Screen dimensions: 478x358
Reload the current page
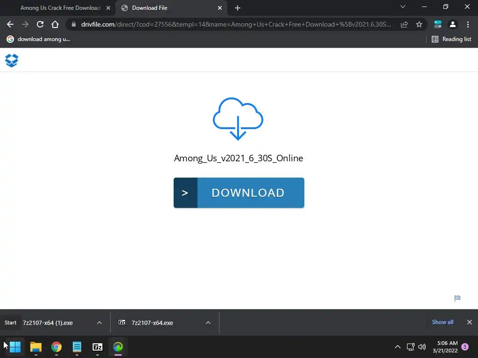click(x=40, y=24)
